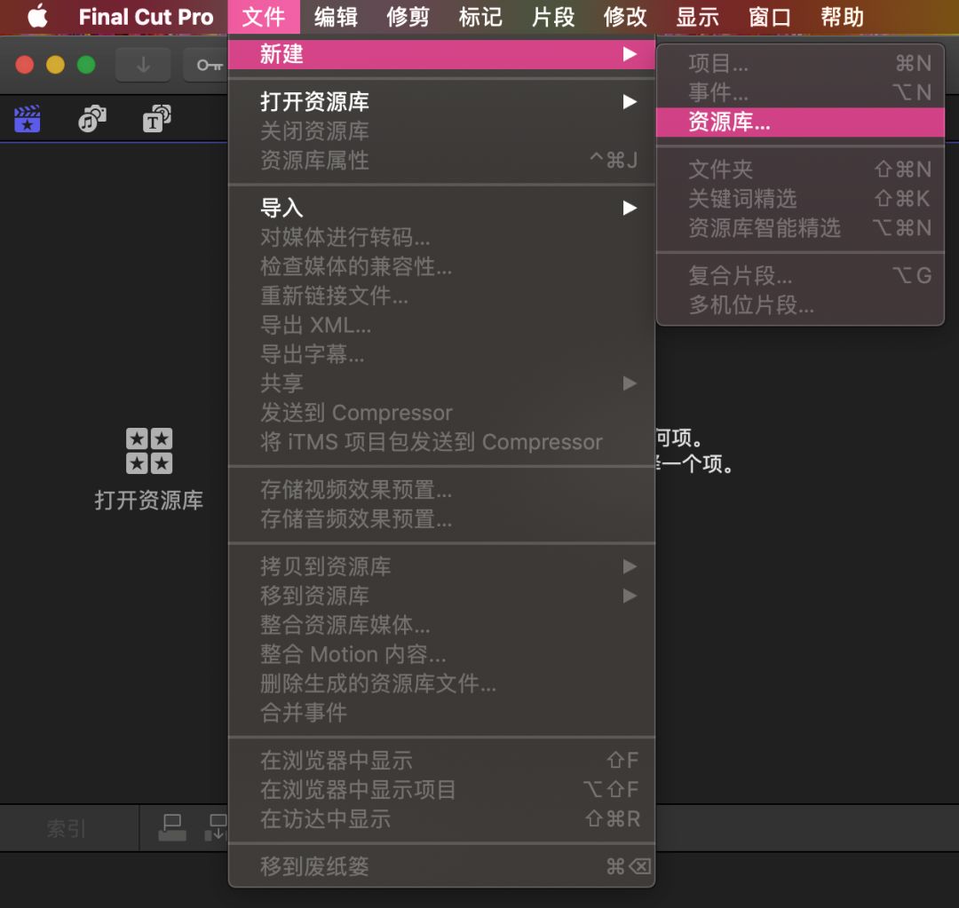This screenshot has width=959, height=908.
Task: Click the Import Media arrow button
Action: [143, 65]
